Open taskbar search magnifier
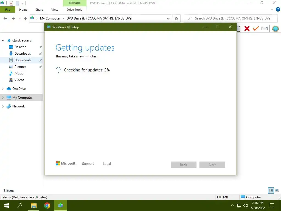This screenshot has height=211, width=281. pos(20,206)
